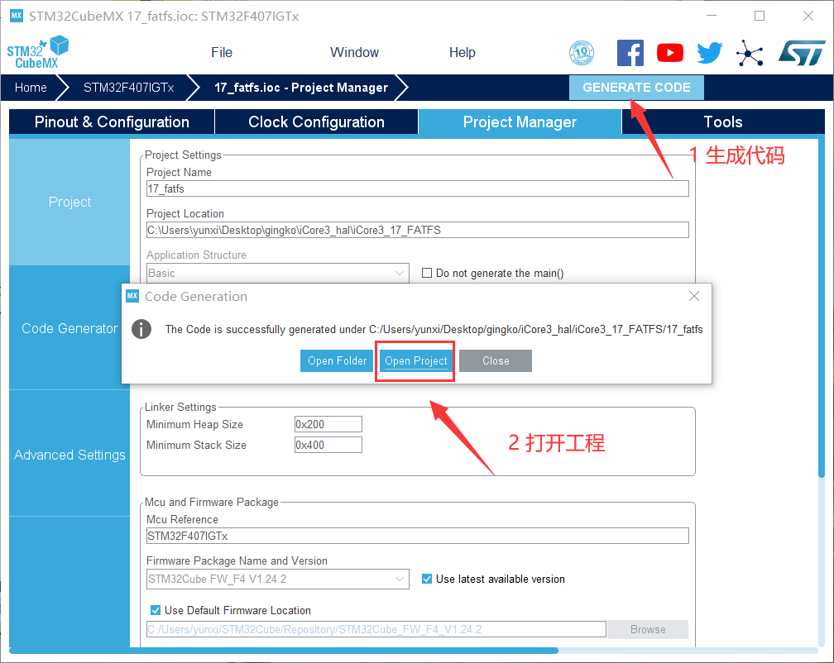Screen dimensions: 834x663
Task: Switch to the Clock Configuration tab
Action: click(316, 122)
